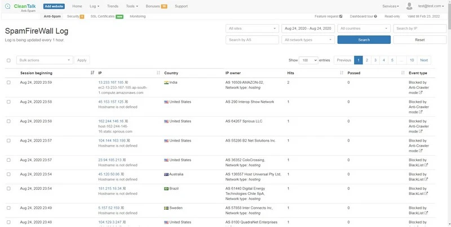The width and height of the screenshot is (451, 227).
Task: Check the row for 45.120.50.86
Action: click(8, 174)
